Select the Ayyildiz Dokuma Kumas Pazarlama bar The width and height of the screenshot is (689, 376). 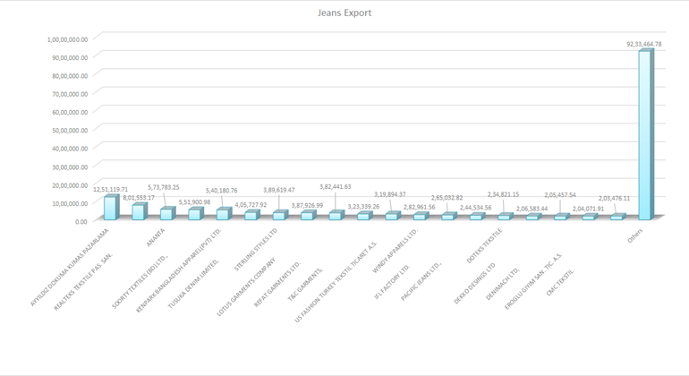pyautogui.click(x=111, y=207)
